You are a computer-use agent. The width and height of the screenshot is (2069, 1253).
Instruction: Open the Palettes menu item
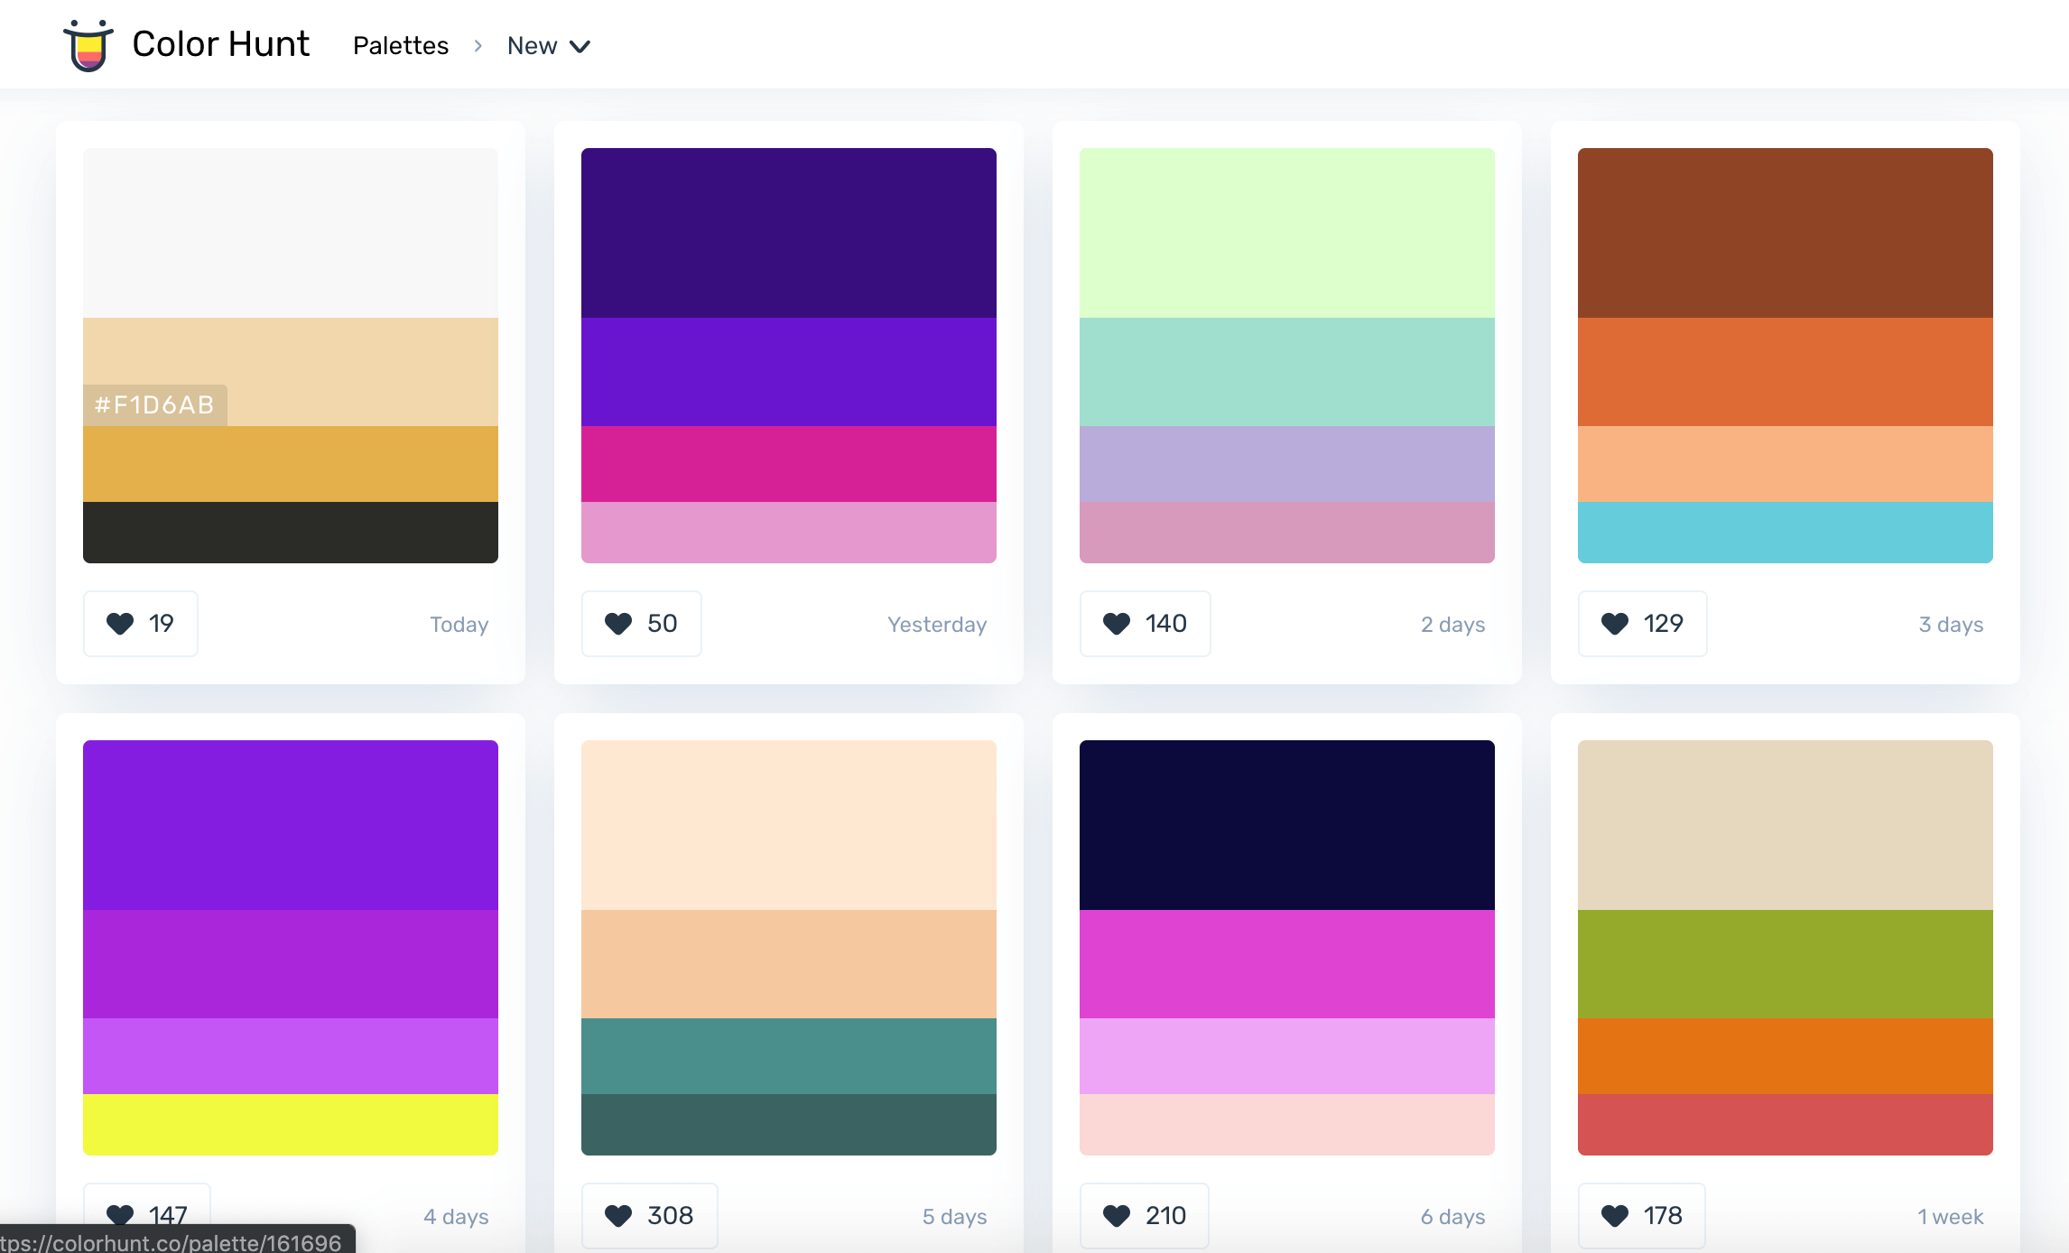tap(400, 46)
